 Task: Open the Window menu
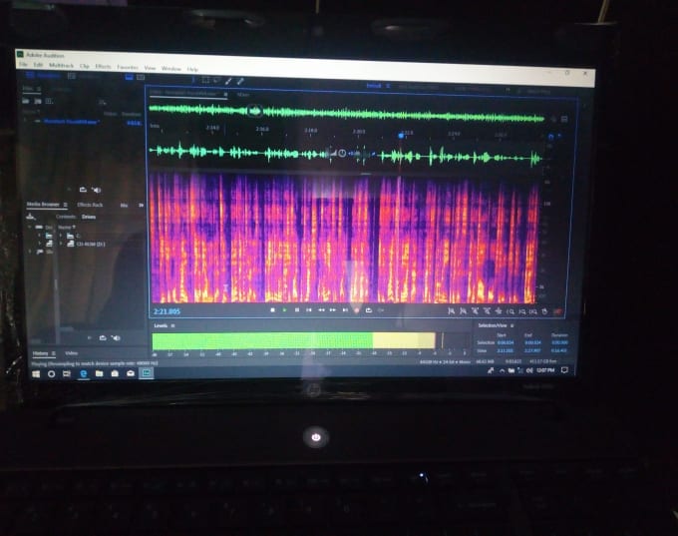171,69
